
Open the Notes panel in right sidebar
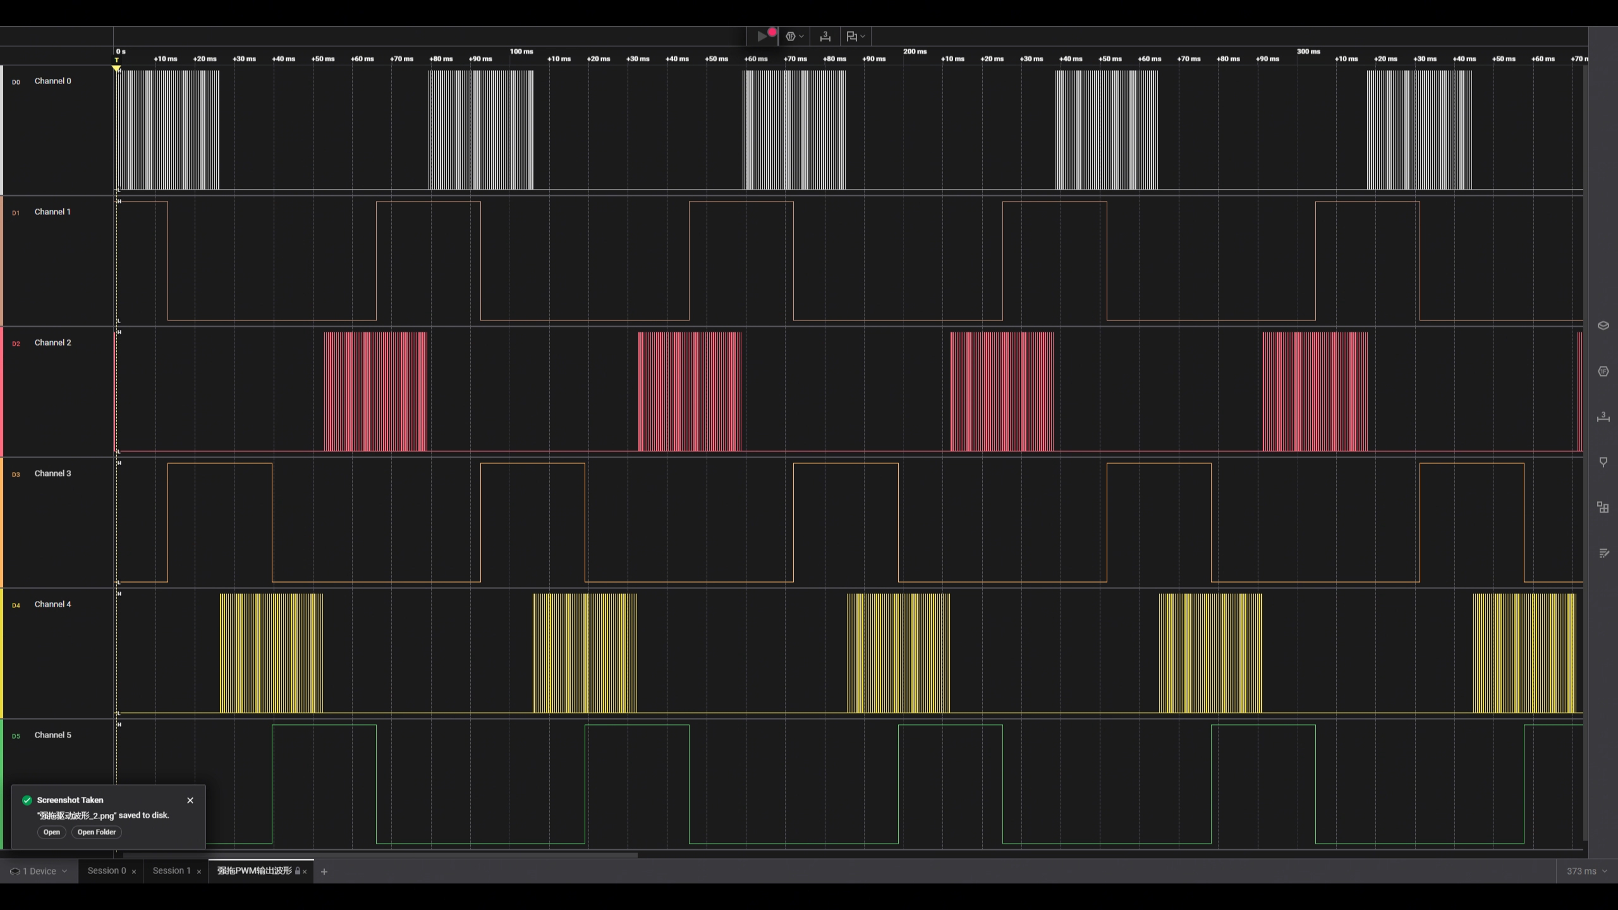[x=1603, y=554]
